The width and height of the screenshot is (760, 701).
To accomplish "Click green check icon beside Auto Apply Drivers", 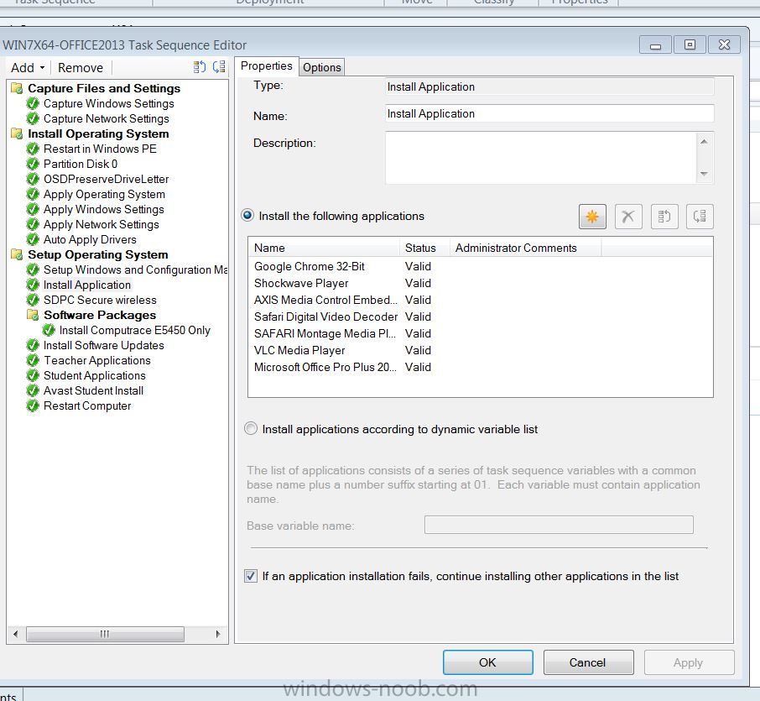I will click(33, 239).
